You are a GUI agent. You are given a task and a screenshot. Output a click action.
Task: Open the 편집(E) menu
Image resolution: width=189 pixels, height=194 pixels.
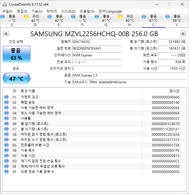tap(22, 11)
